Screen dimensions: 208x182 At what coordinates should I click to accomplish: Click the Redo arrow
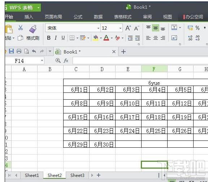42,51
